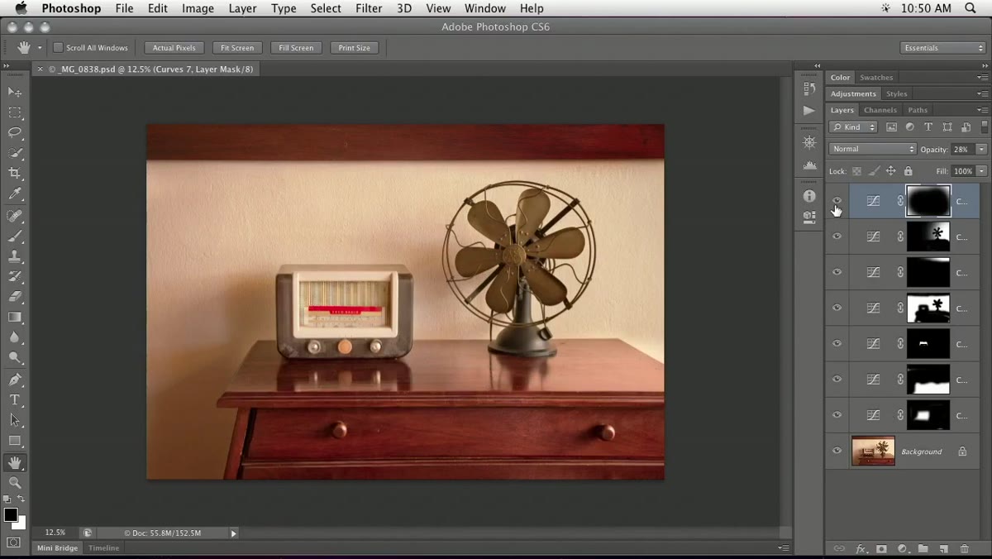This screenshot has height=559, width=992.
Task: Click the Fill Screen button
Action: click(x=296, y=48)
